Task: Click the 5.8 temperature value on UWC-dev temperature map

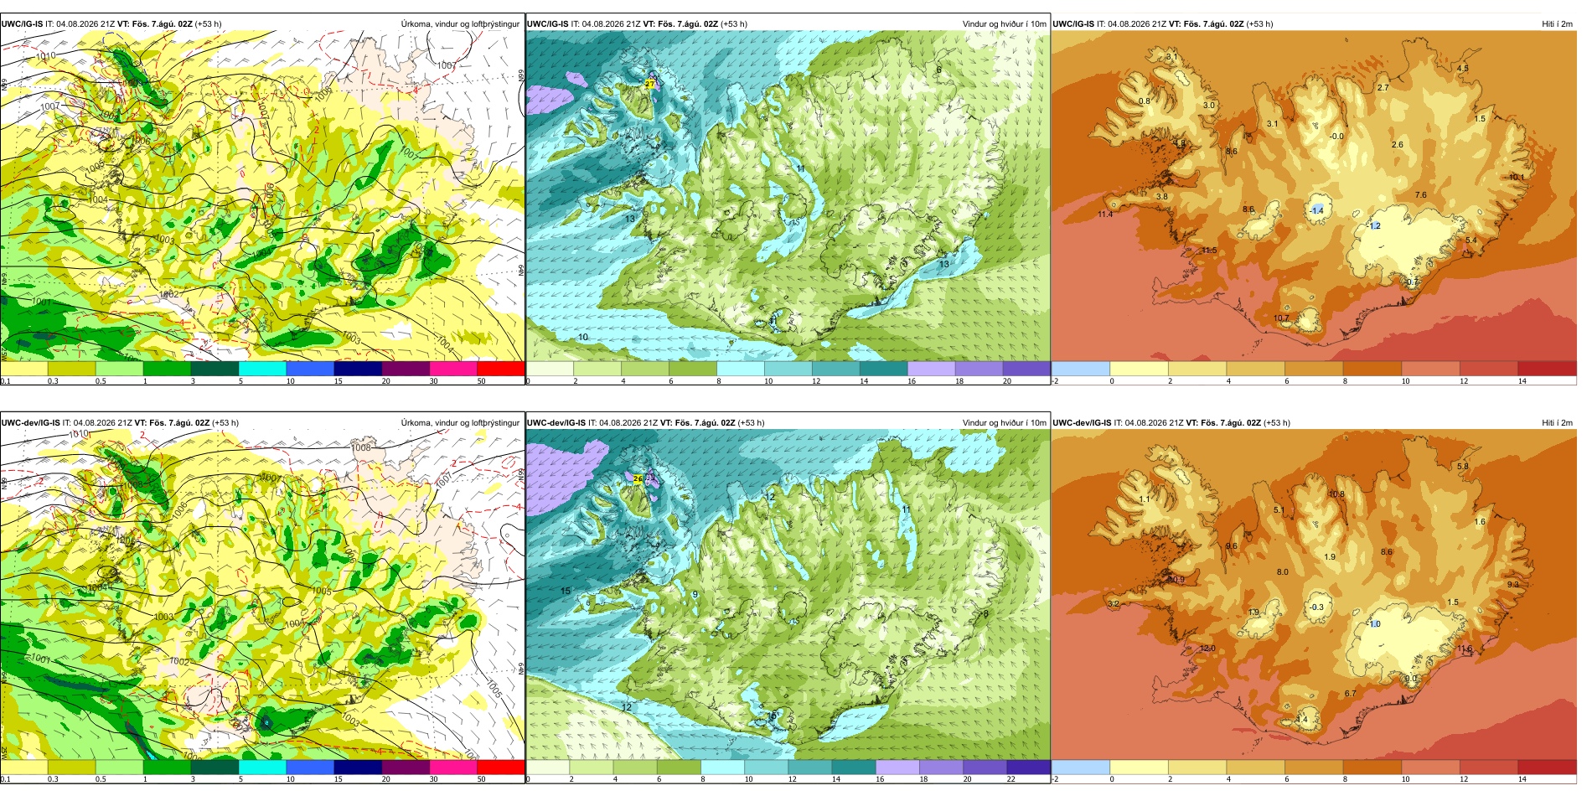Action: 1462,467
